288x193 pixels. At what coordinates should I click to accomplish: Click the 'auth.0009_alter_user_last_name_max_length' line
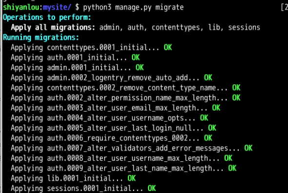coord(124,169)
